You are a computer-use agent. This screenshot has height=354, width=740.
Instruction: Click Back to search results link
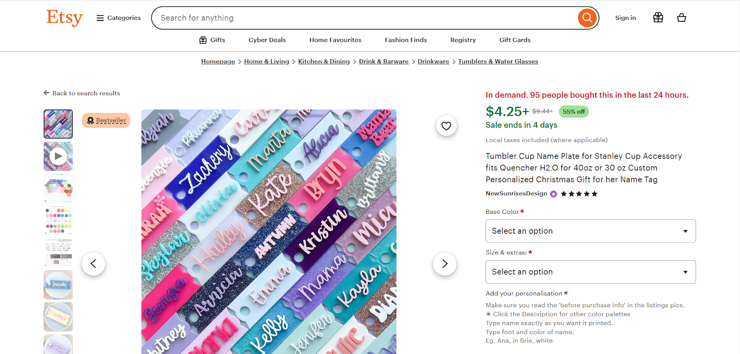(82, 93)
